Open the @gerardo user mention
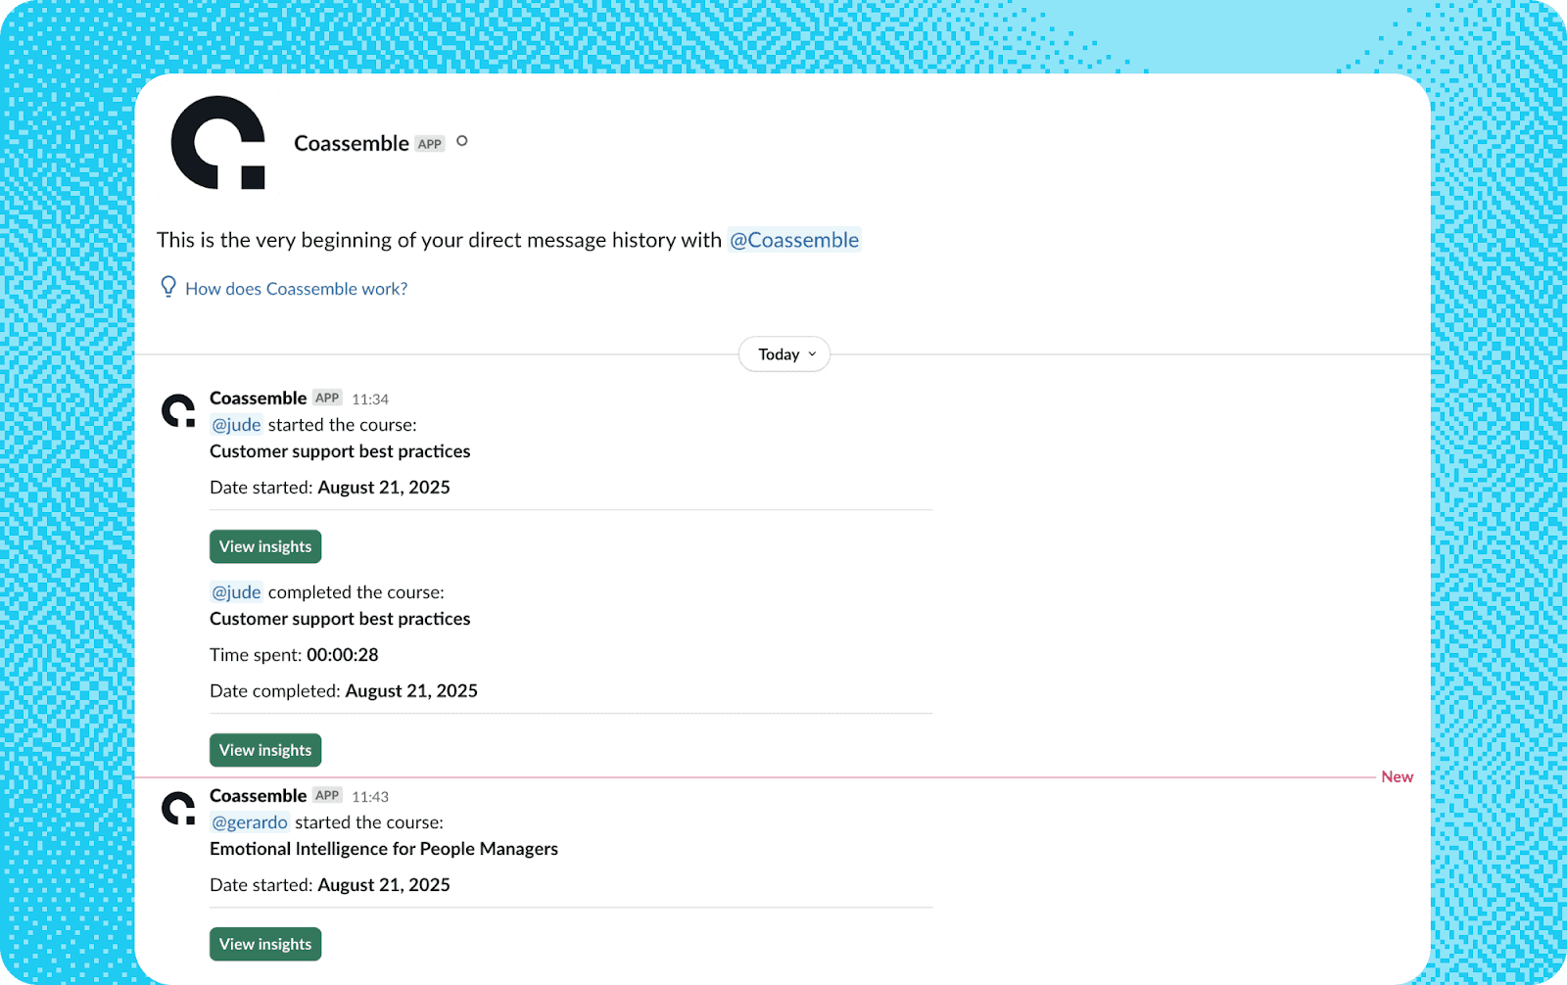1567x985 pixels. click(x=250, y=822)
